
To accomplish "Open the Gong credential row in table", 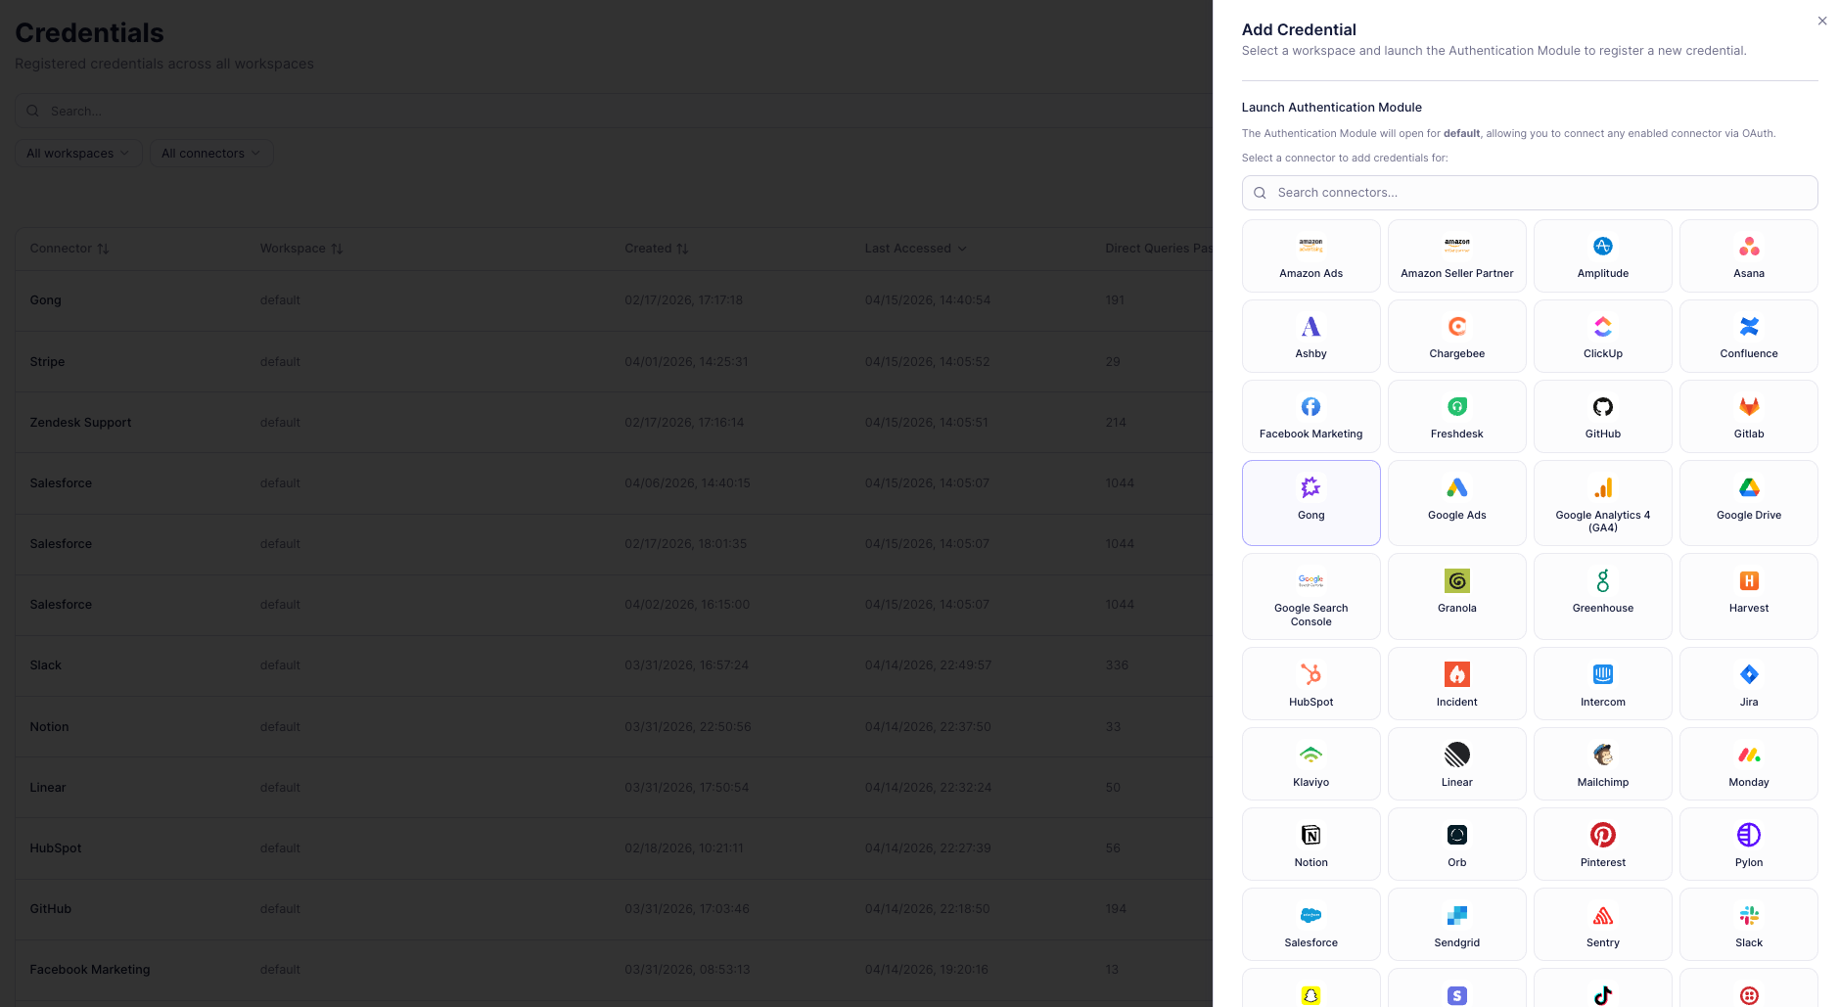I will [x=614, y=300].
